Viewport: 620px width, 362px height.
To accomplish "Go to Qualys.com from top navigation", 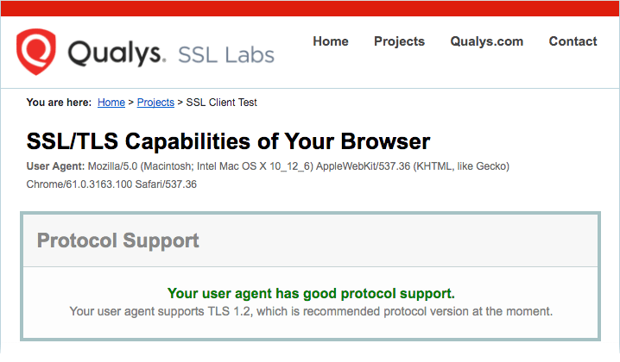I will click(x=487, y=41).
